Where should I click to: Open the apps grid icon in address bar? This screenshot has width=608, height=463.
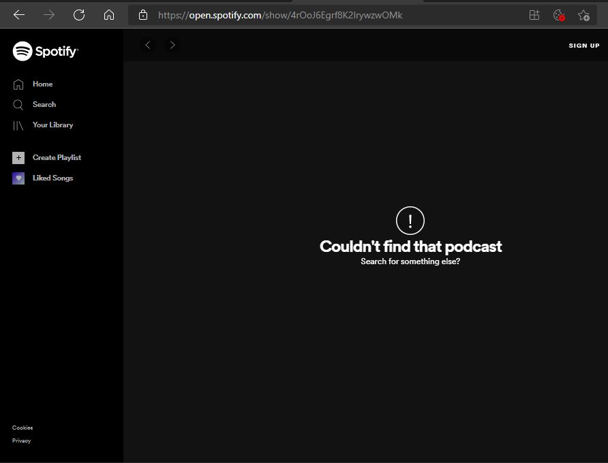point(534,15)
